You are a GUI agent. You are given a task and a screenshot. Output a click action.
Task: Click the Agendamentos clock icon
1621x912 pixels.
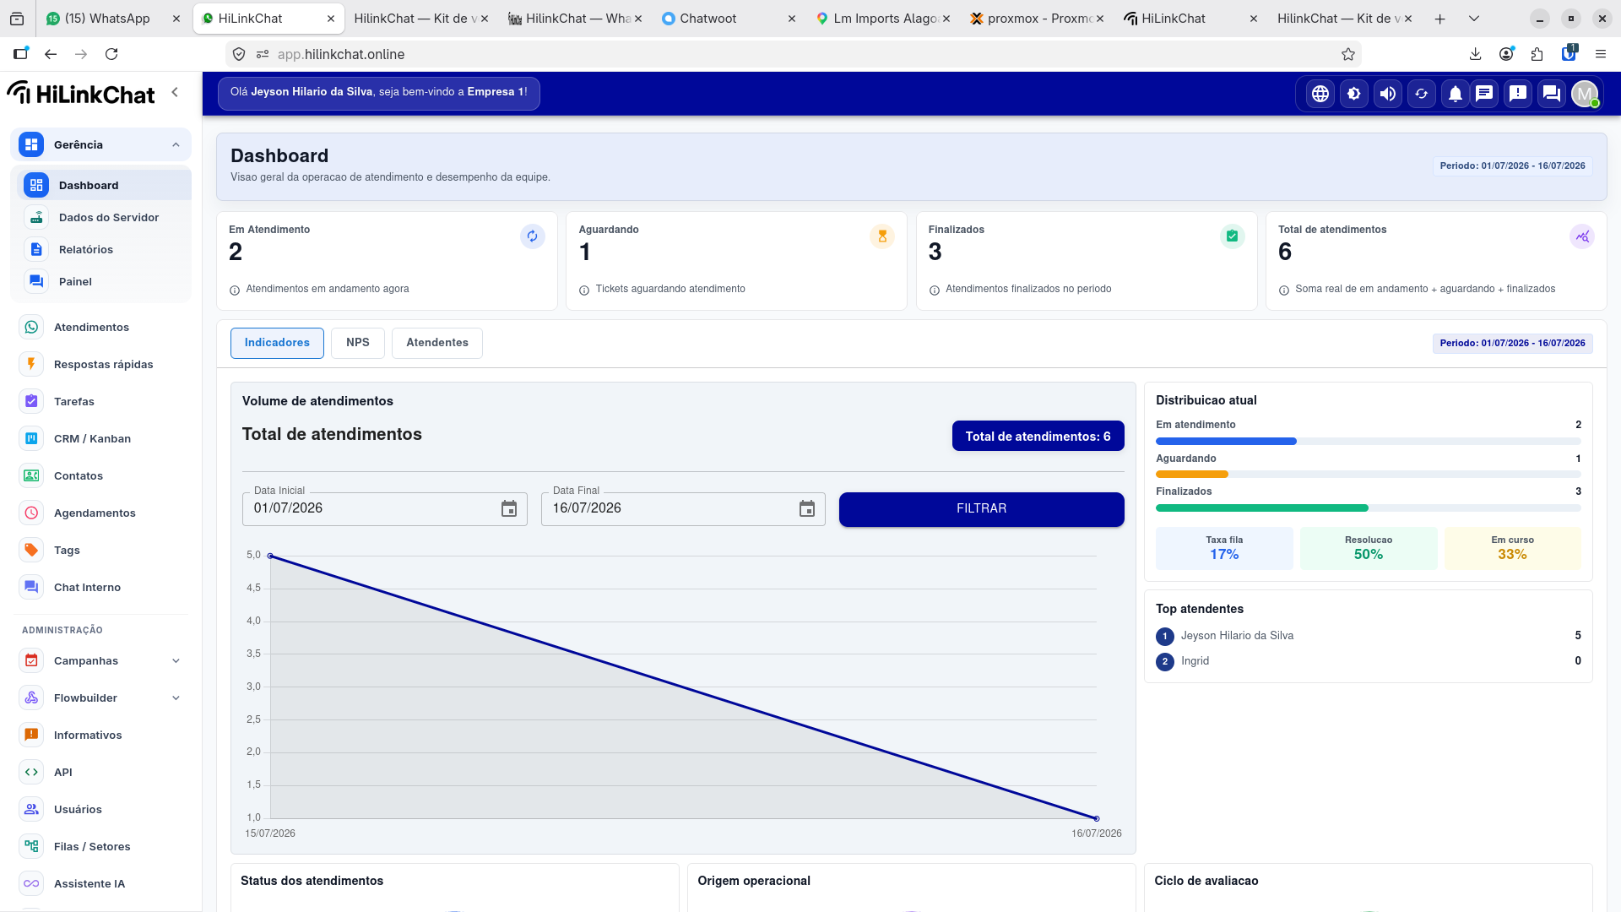pyautogui.click(x=31, y=513)
